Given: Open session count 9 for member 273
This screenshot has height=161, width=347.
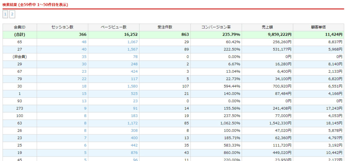Looking at the screenshot, I should [x=85, y=109].
